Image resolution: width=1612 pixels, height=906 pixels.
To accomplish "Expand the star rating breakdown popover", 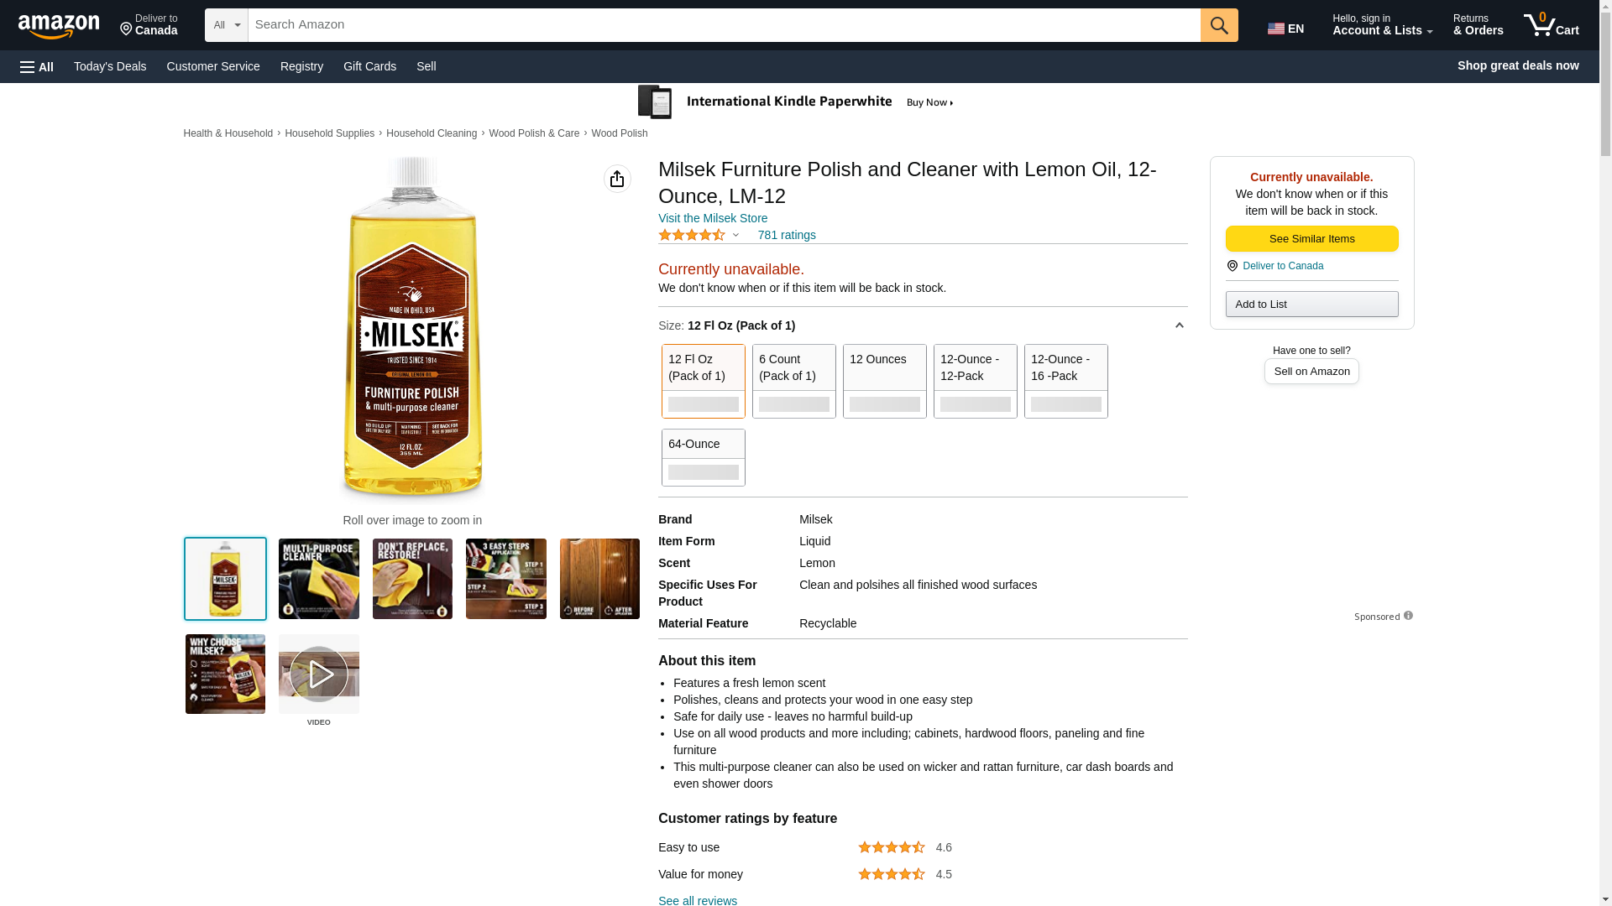I will 735,236.
